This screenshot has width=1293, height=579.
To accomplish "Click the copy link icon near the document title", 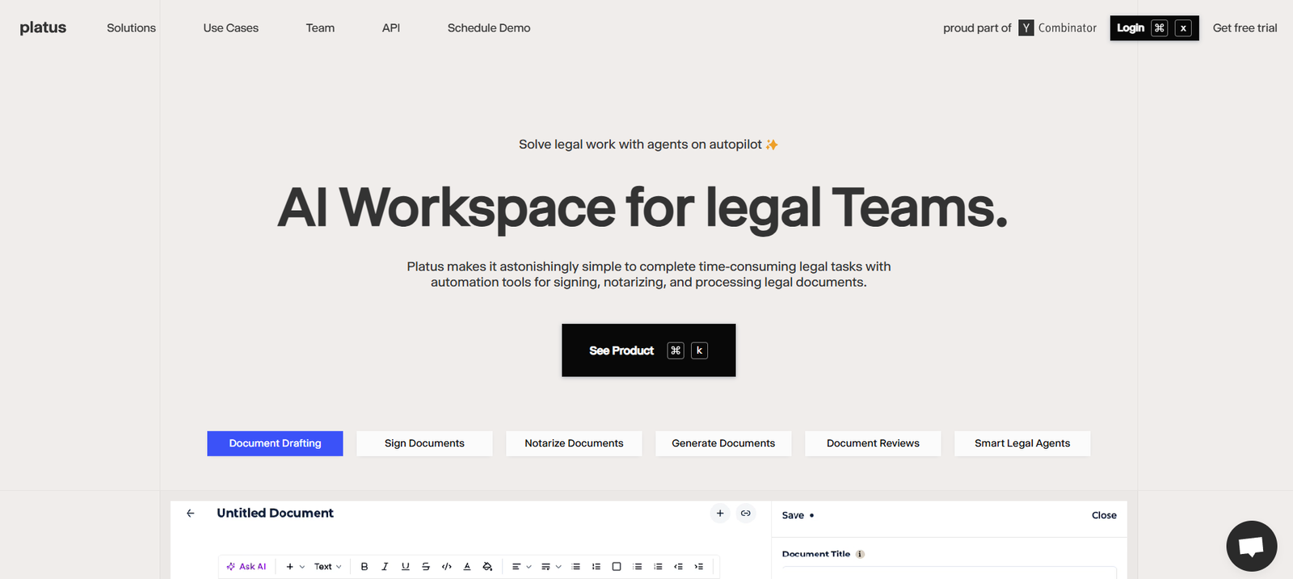I will (x=745, y=514).
